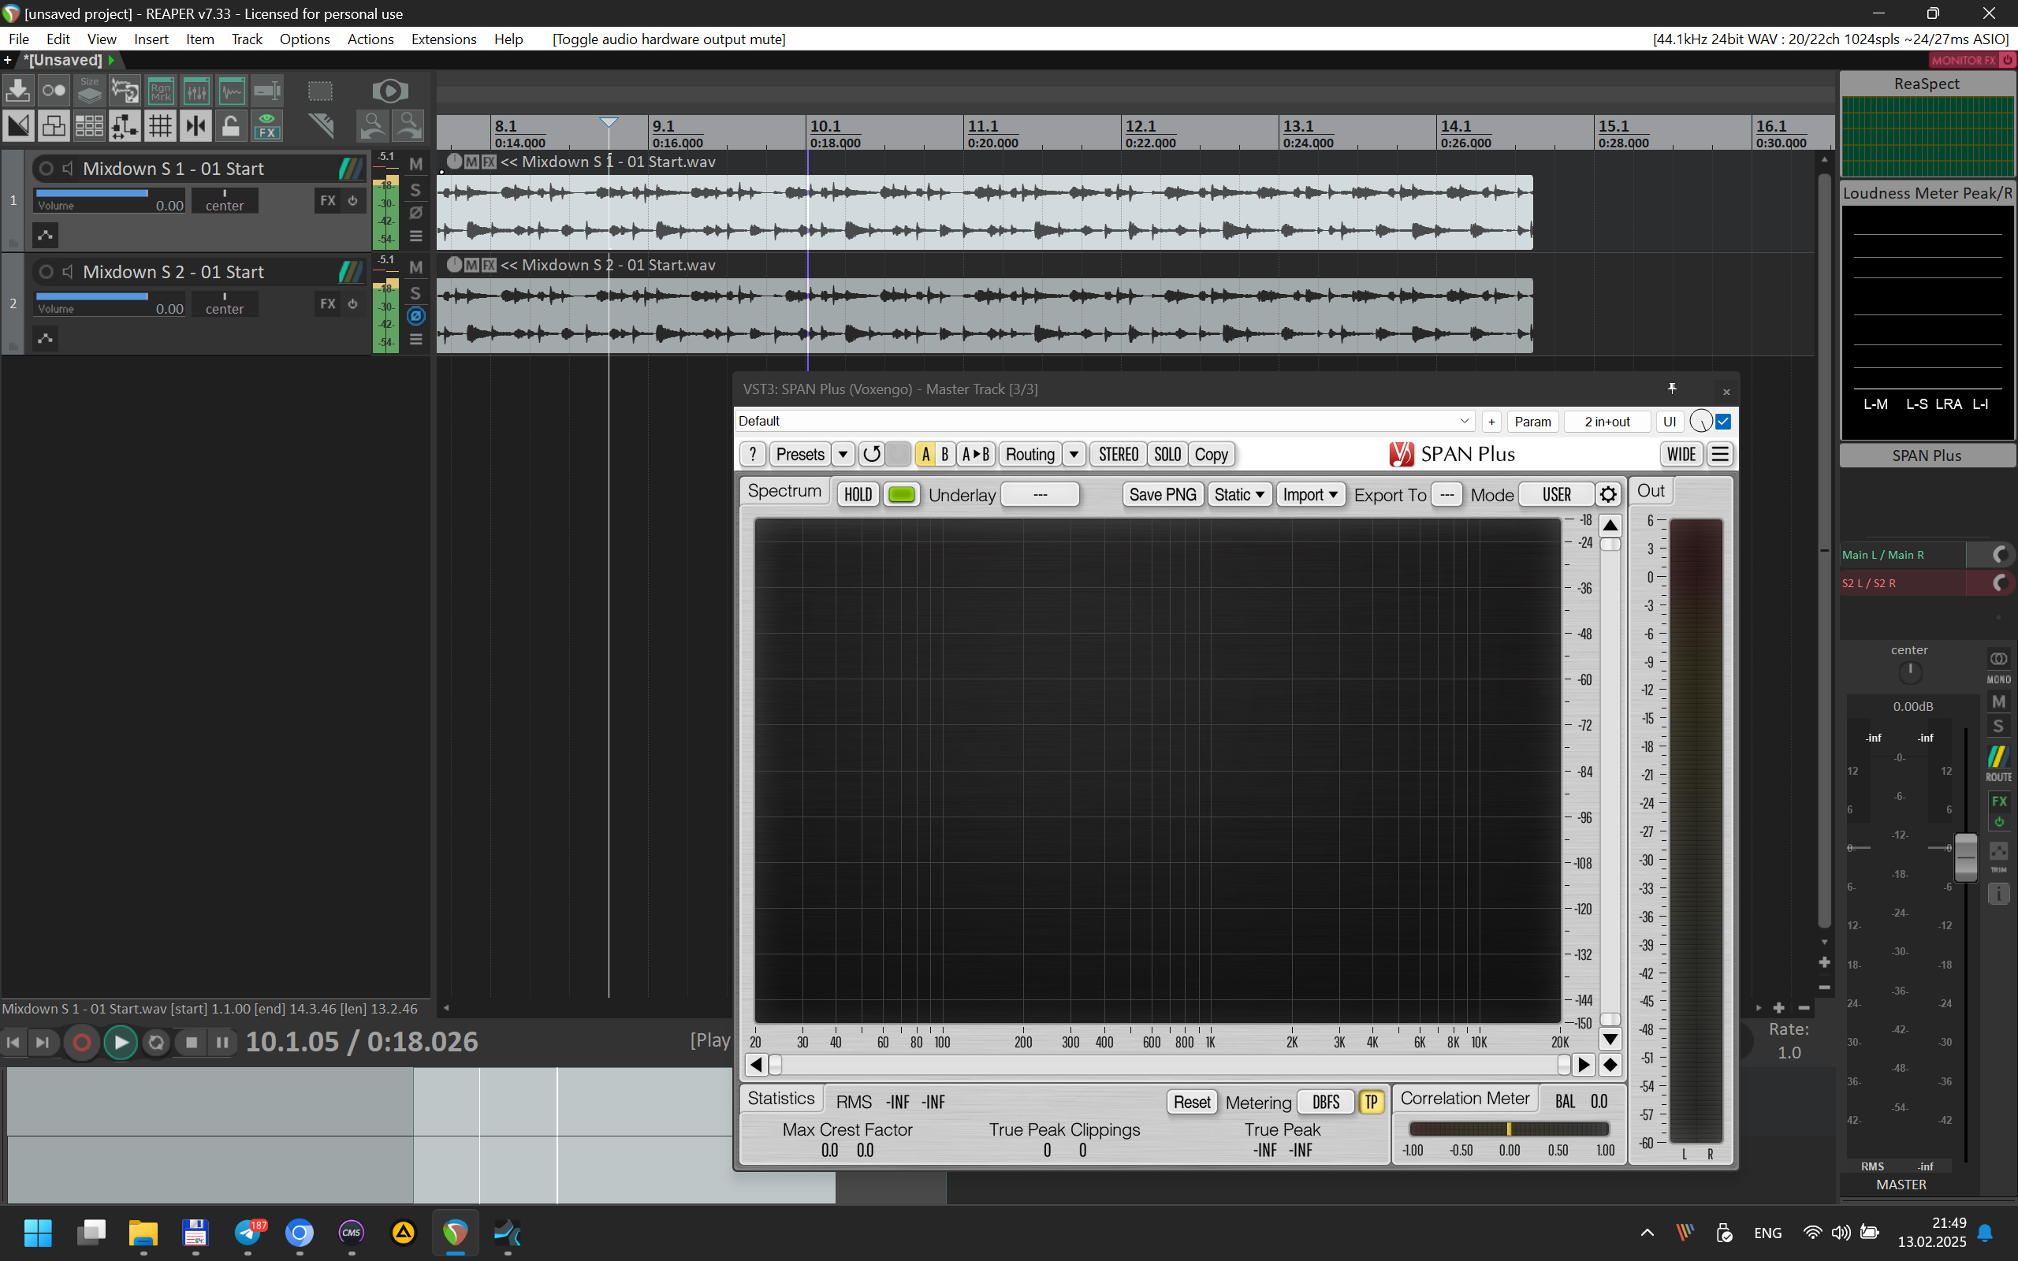Open the Actions menu
The image size is (2018, 1261).
[370, 39]
